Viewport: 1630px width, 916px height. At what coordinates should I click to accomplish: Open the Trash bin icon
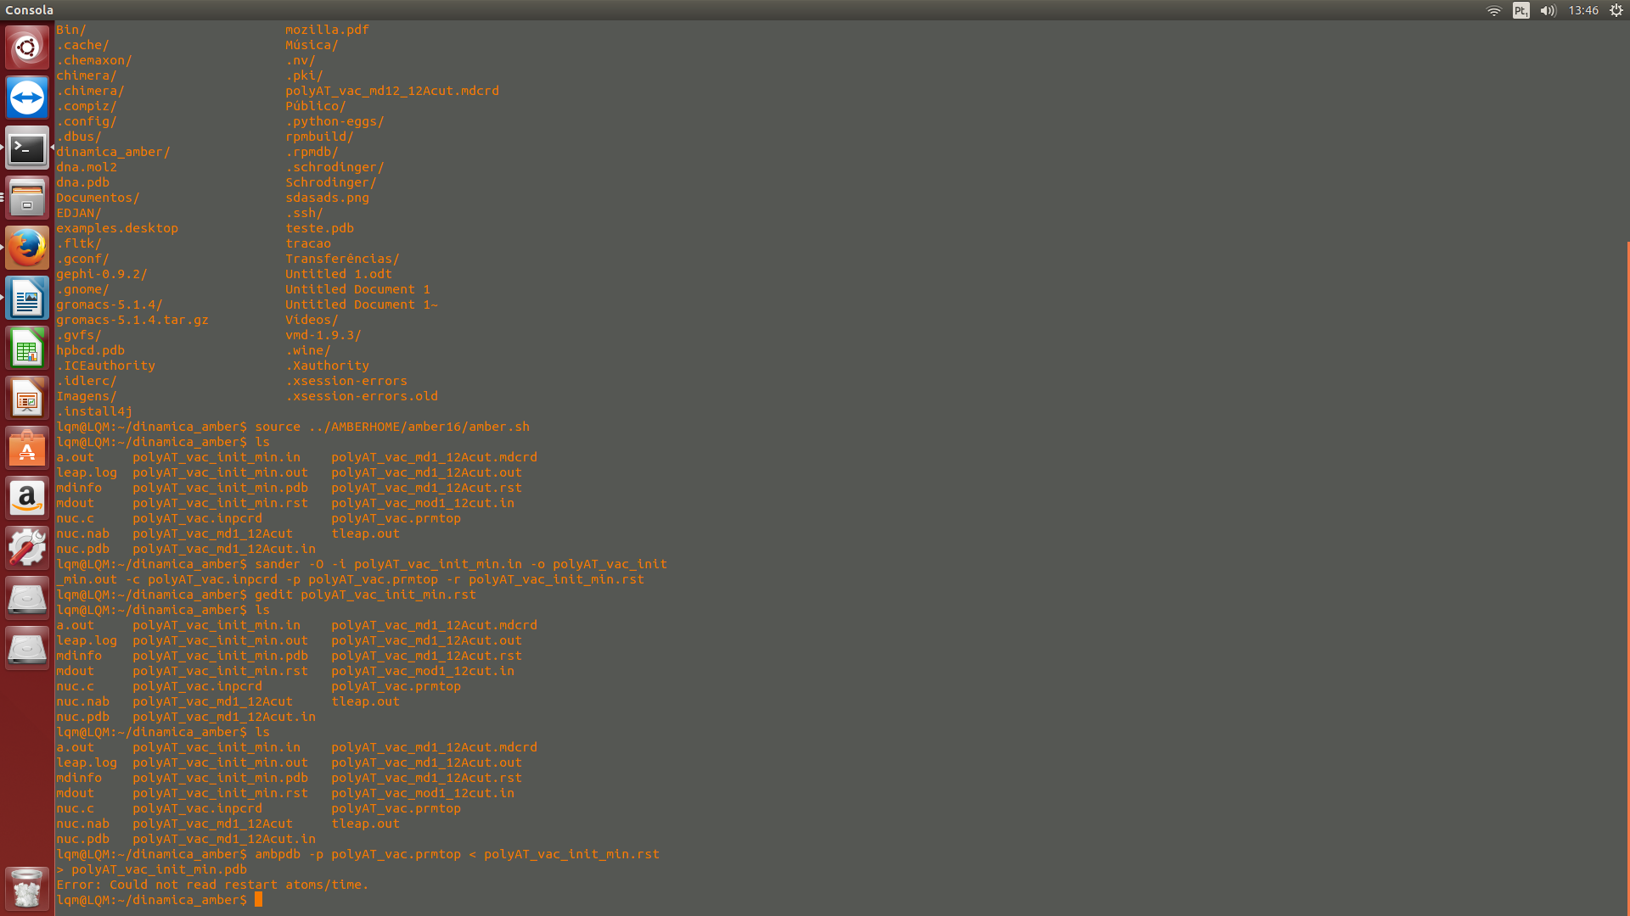click(27, 889)
